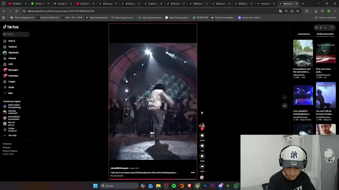This screenshot has width=339, height=190.
Task: Open the LIVE section
Action: (x=11, y=64)
